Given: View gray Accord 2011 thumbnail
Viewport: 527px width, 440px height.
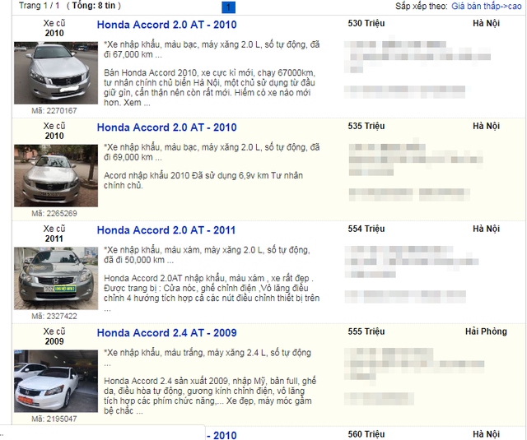Looking at the screenshot, I should 56,278.
